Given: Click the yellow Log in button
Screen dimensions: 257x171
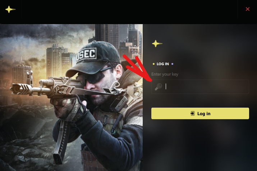Looking at the screenshot, I should click(200, 113).
